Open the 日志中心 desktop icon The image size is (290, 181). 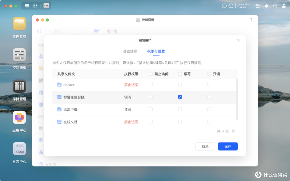click(x=19, y=149)
